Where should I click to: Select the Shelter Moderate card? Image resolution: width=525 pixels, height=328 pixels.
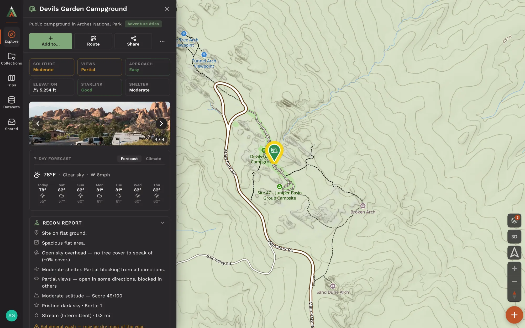[x=148, y=87]
